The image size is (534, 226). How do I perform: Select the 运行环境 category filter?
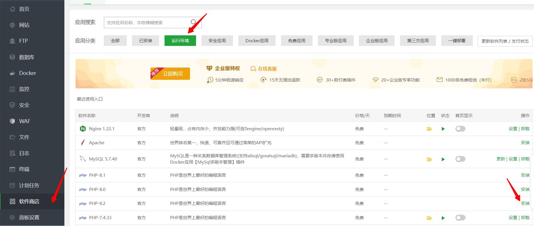point(180,41)
